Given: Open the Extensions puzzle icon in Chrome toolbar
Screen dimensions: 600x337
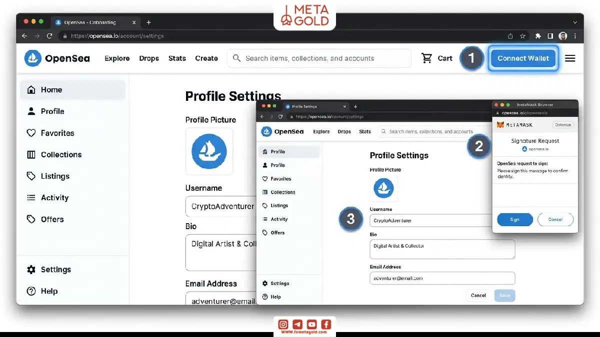Looking at the screenshot, I should pos(538,36).
